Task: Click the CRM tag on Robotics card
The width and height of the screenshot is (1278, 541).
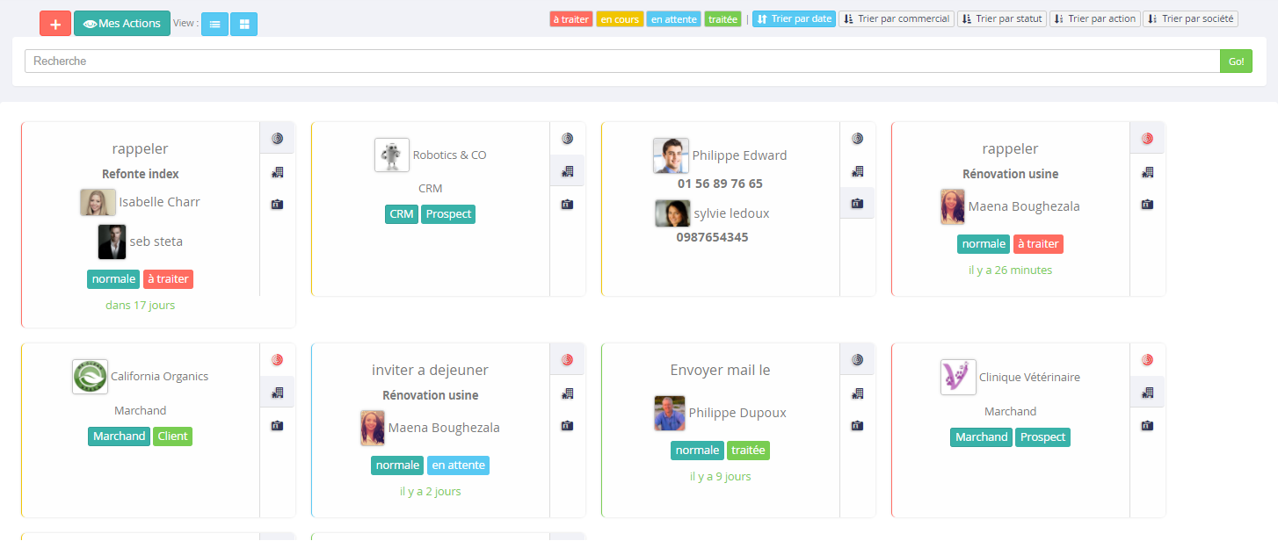Action: click(402, 214)
